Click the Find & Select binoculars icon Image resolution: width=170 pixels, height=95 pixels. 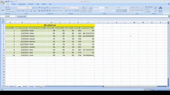[x=160, y=9]
